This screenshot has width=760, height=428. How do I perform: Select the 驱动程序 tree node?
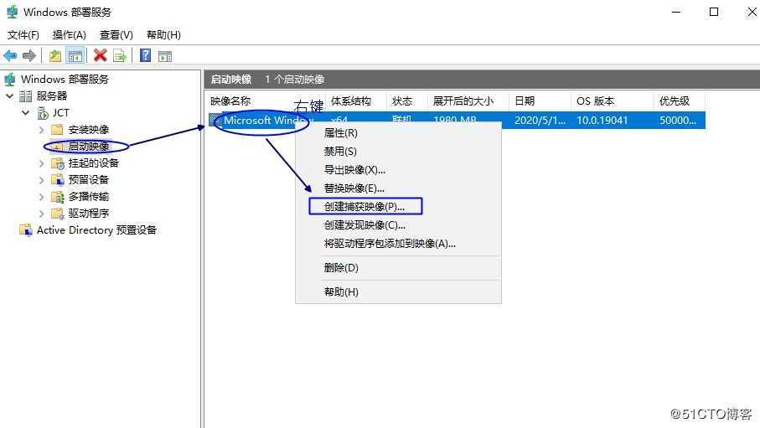coord(89,213)
